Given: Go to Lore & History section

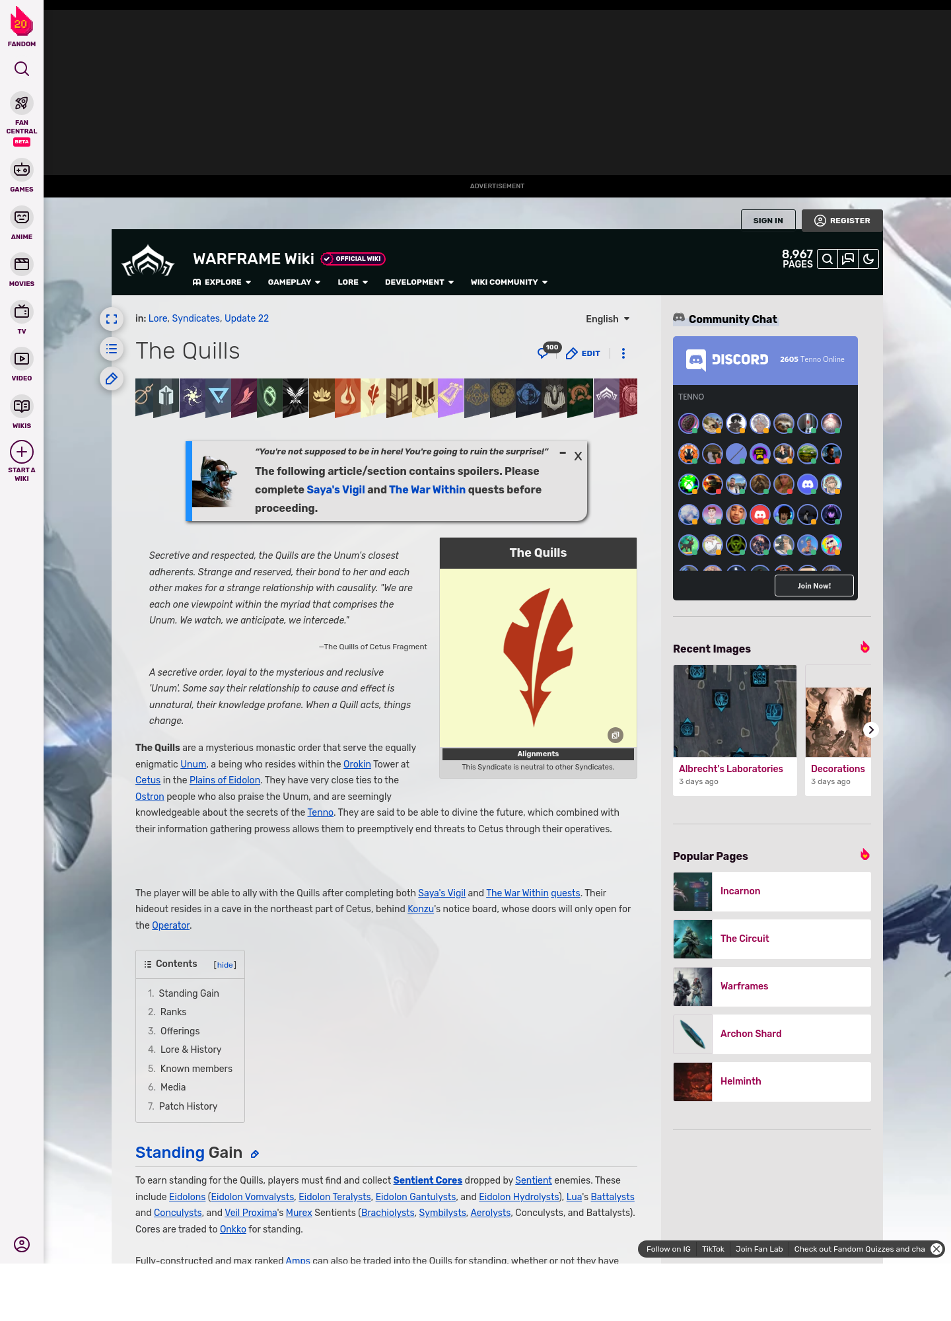Looking at the screenshot, I should point(191,1050).
